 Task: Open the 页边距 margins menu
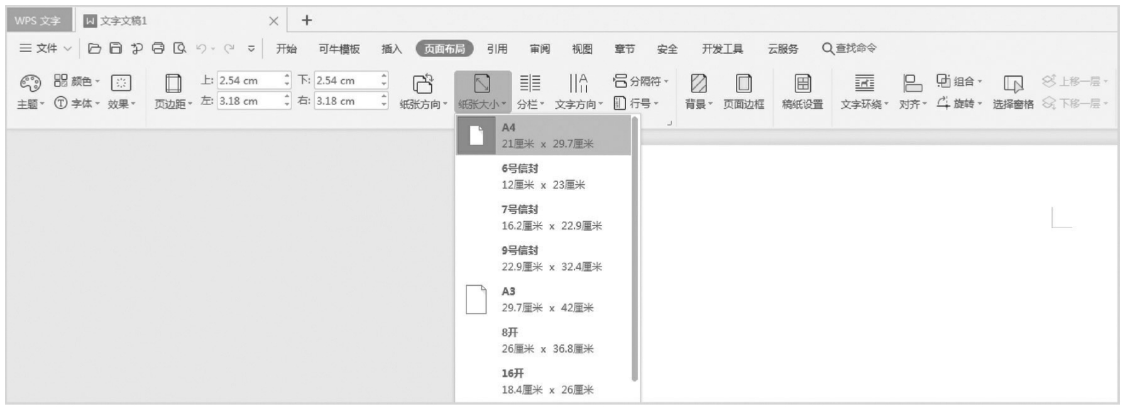click(173, 91)
